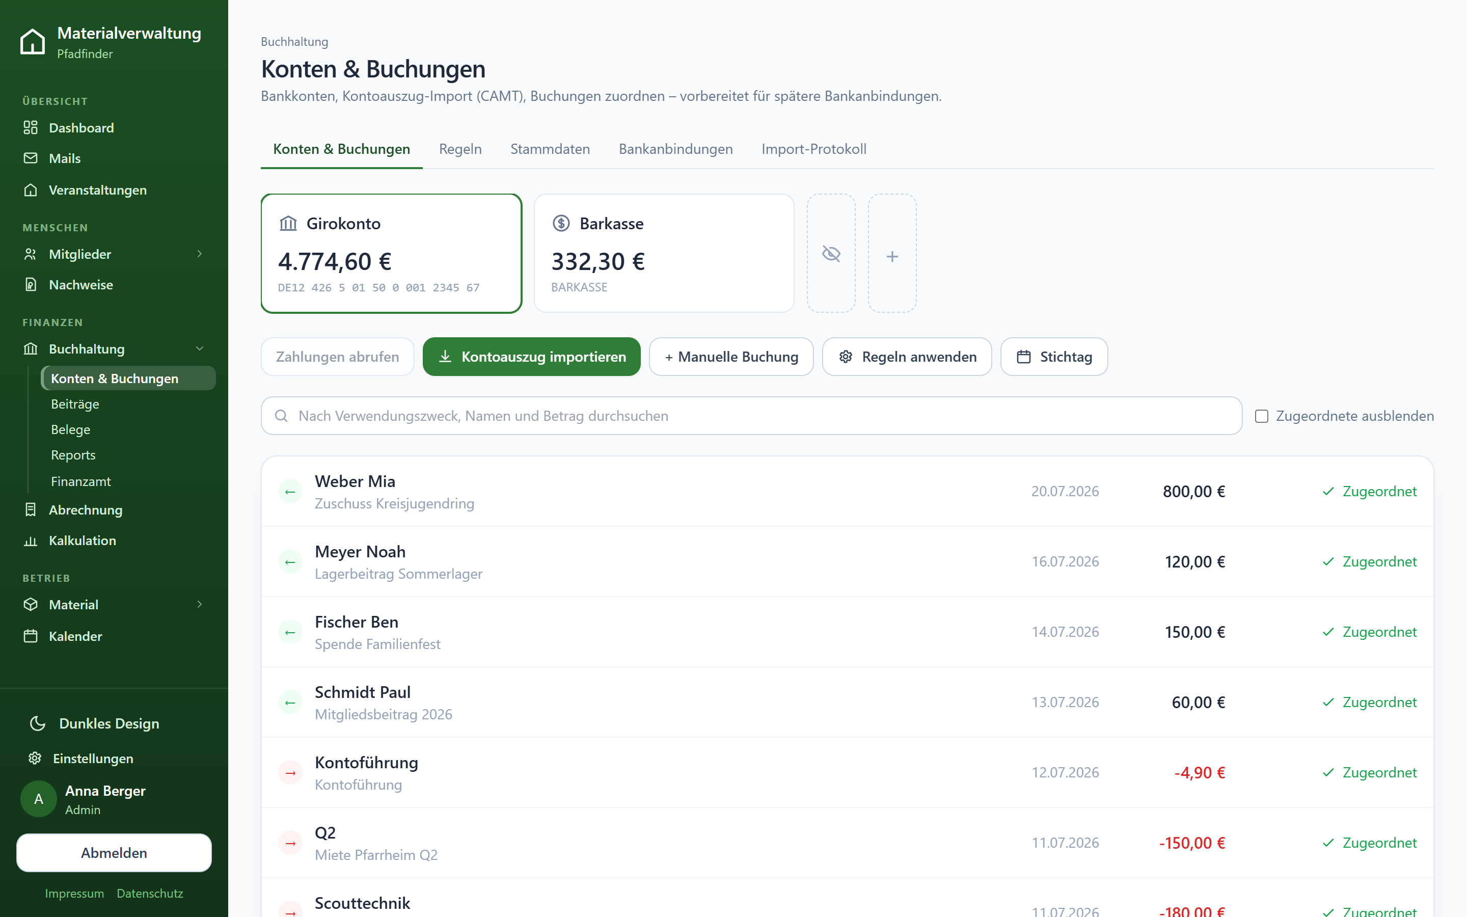Click the Einstellungen gear icon
Image resolution: width=1467 pixels, height=917 pixels.
point(35,758)
